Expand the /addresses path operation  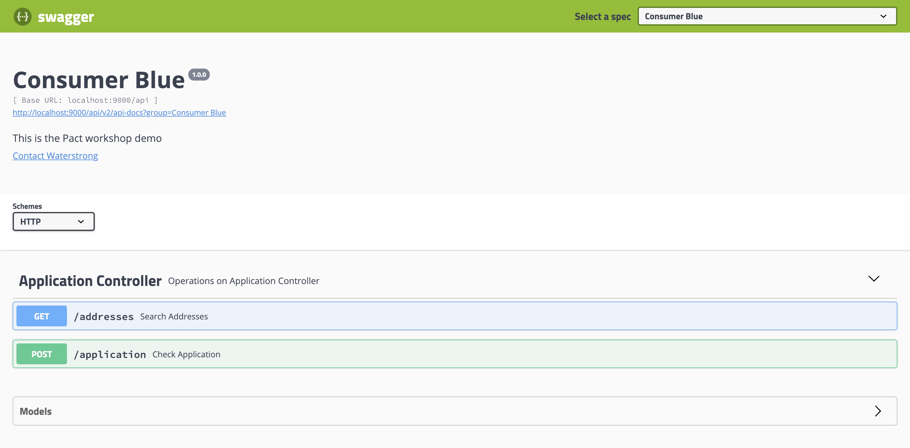coord(104,317)
